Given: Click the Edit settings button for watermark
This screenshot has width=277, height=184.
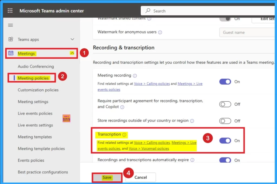Looking at the screenshot, I should coord(263,19).
